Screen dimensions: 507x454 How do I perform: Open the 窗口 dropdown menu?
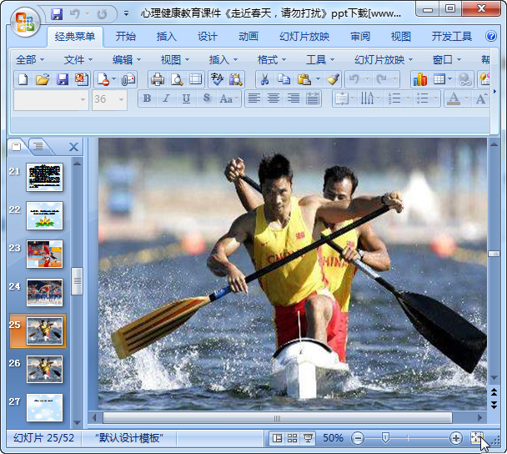pyautogui.click(x=447, y=60)
